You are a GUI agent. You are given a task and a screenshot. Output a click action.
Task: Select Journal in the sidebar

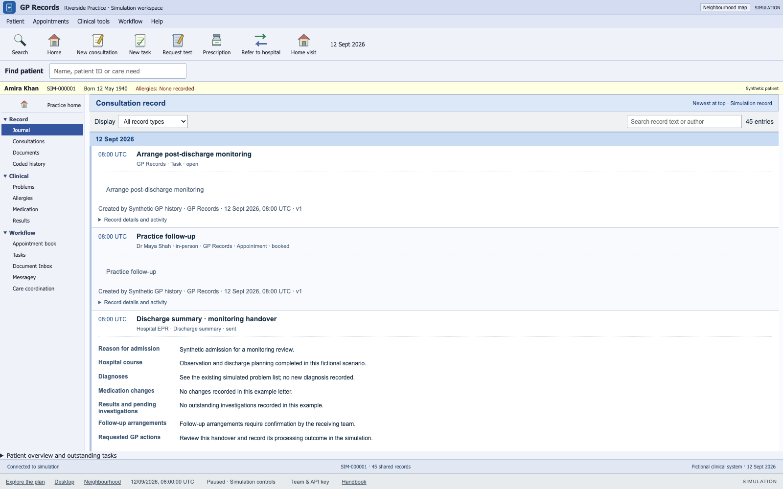[x=43, y=130]
